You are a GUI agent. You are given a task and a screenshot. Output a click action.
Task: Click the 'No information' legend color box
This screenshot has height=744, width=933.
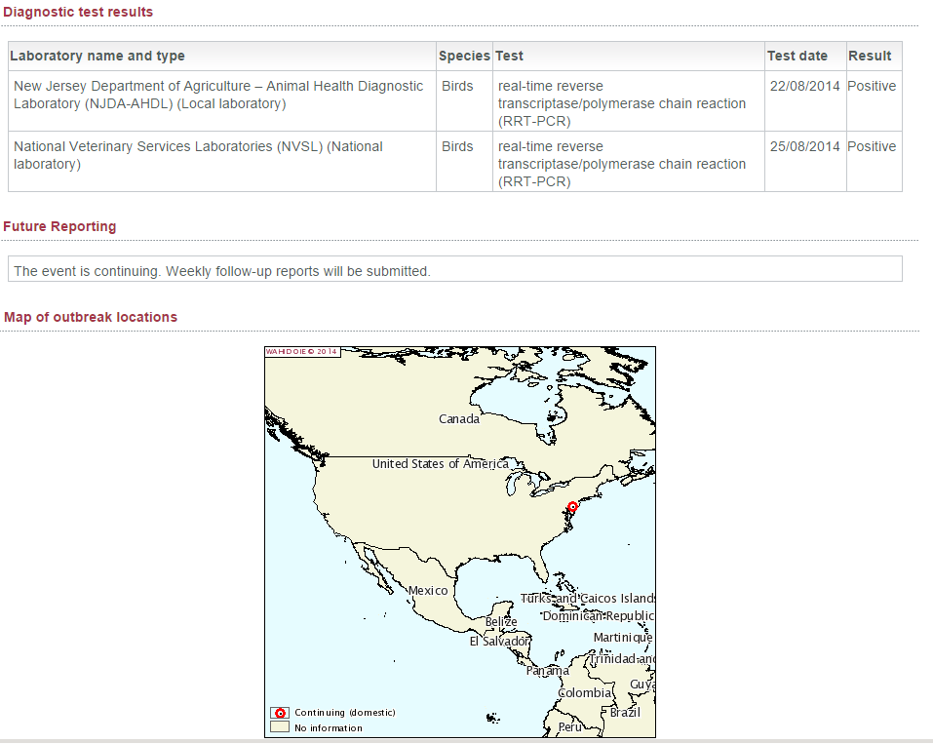pyautogui.click(x=280, y=727)
